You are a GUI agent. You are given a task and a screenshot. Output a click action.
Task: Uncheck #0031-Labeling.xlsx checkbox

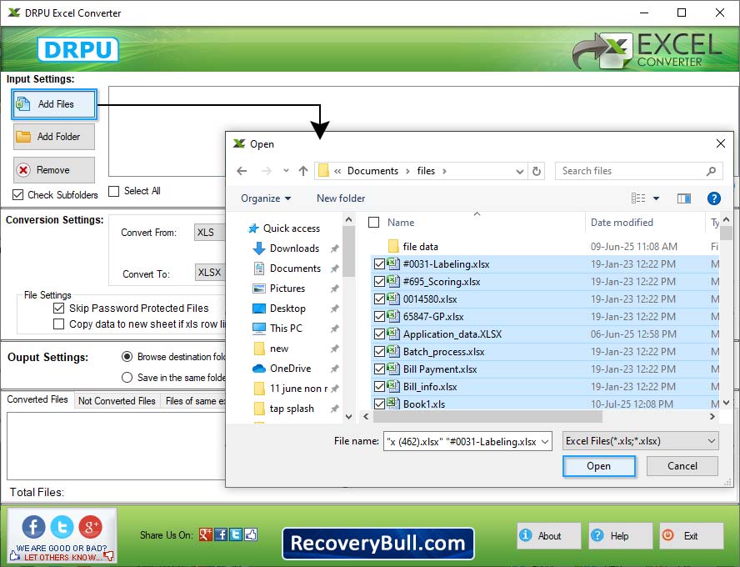(x=379, y=264)
